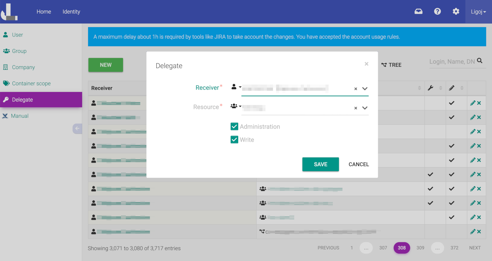Viewport: 492px width, 261px height.
Task: Open the Company section
Action: (x=6, y=67)
